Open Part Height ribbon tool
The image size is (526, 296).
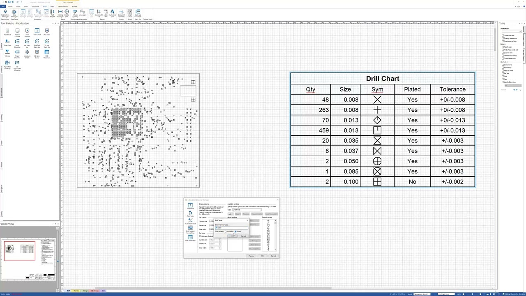[52, 14]
